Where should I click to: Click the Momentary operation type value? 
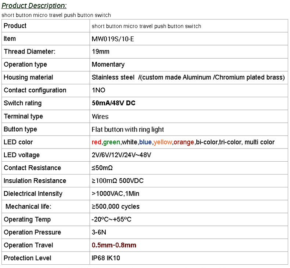click(108, 65)
